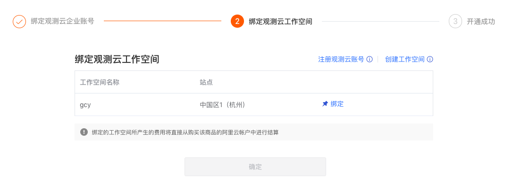Image resolution: width=513 pixels, height=194 pixels.
Task: Select the 绑定观测云工作空间 step label
Action: [280, 22]
